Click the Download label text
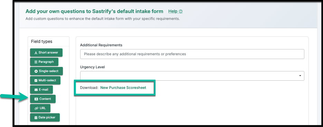The image size is (323, 127). (x=89, y=88)
